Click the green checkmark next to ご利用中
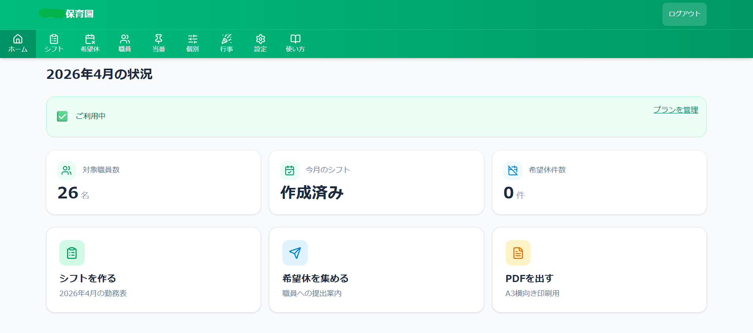This screenshot has height=333, width=753. point(62,116)
